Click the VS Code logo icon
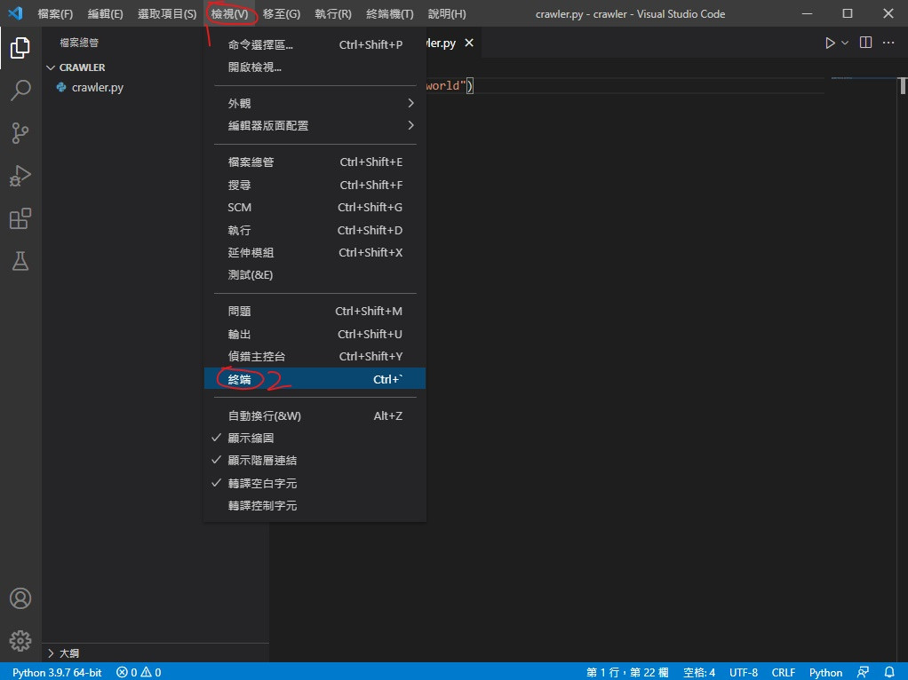908x680 pixels. pyautogui.click(x=16, y=12)
